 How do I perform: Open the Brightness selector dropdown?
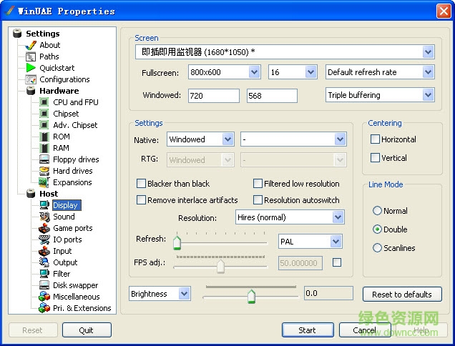click(x=185, y=294)
